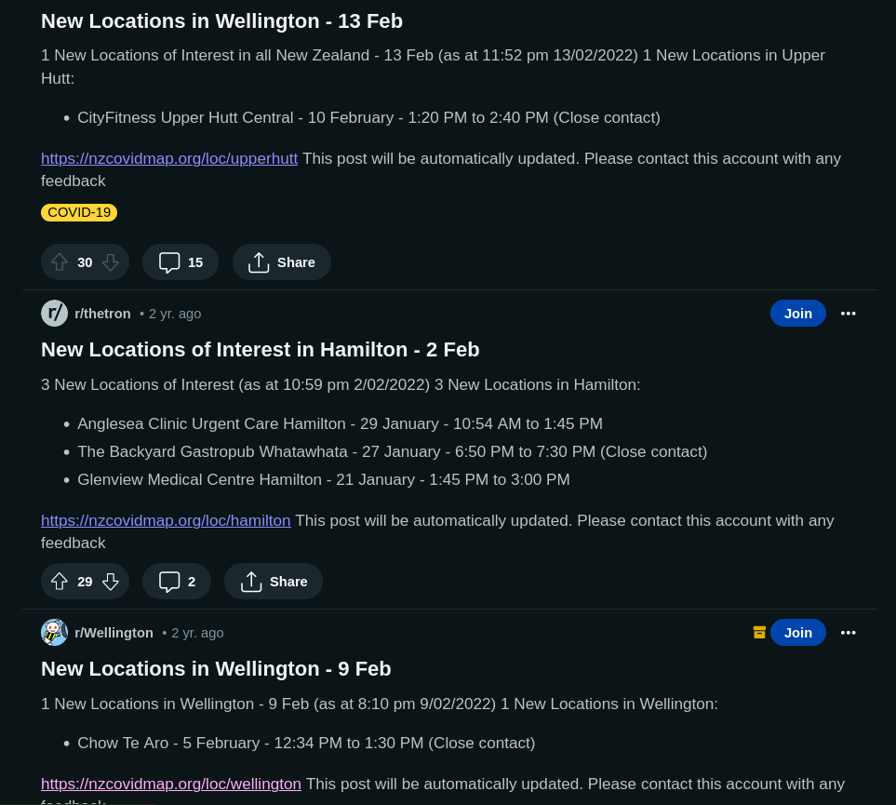
Task: Join the r/thetron community
Action: point(797,314)
